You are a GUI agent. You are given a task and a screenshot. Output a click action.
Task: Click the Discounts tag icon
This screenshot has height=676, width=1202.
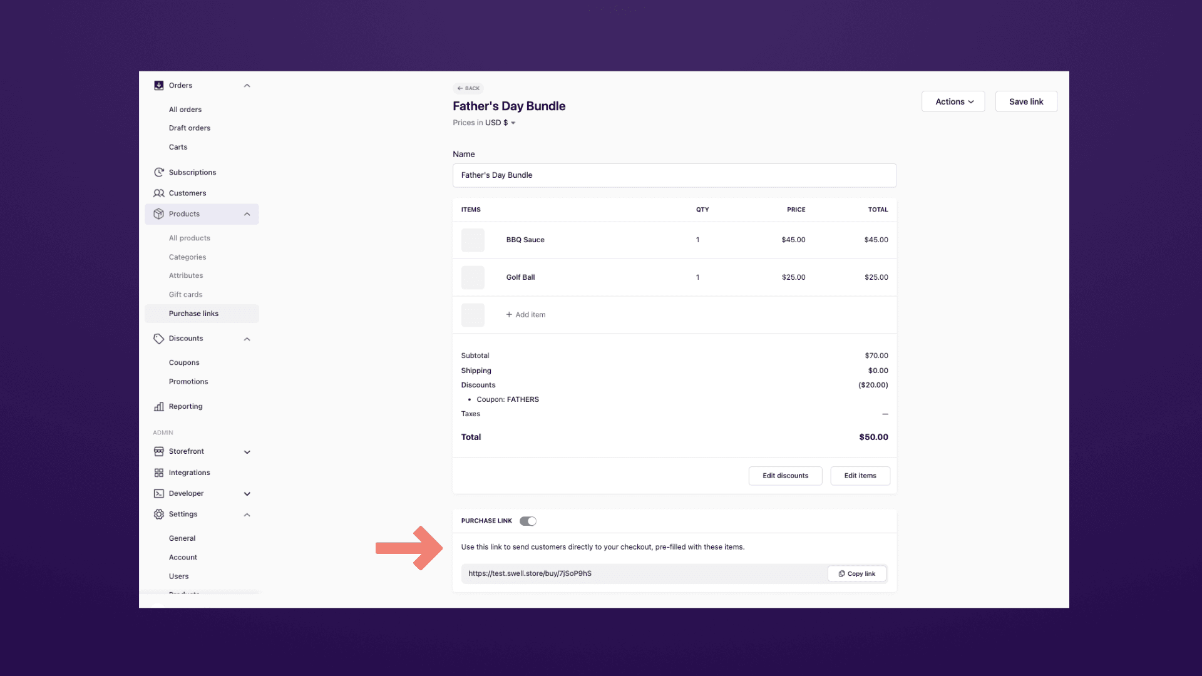159,339
